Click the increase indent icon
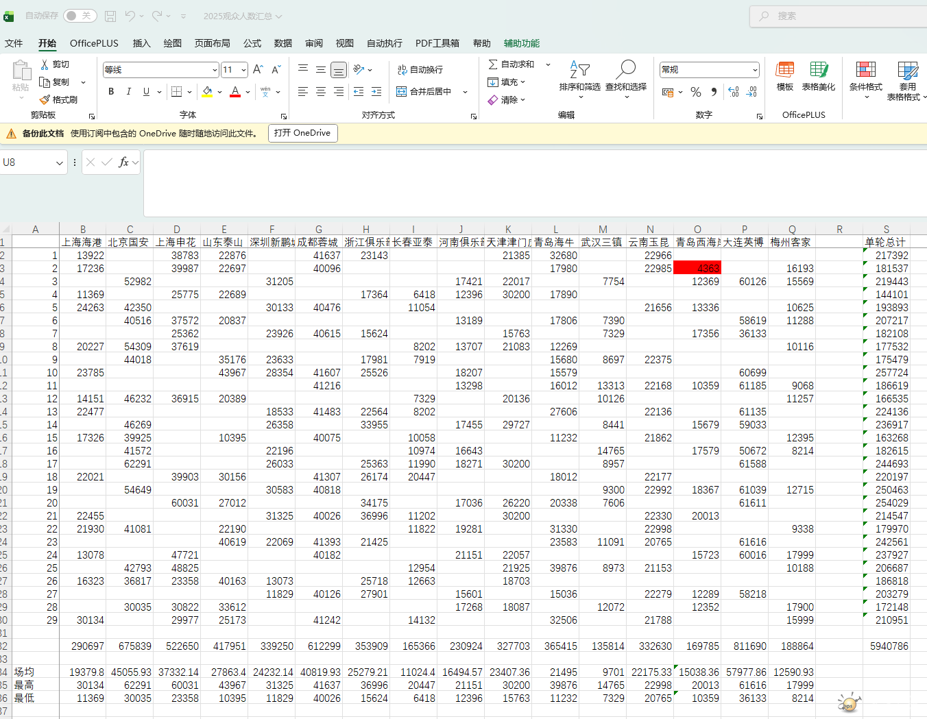The image size is (927, 719). 376,92
